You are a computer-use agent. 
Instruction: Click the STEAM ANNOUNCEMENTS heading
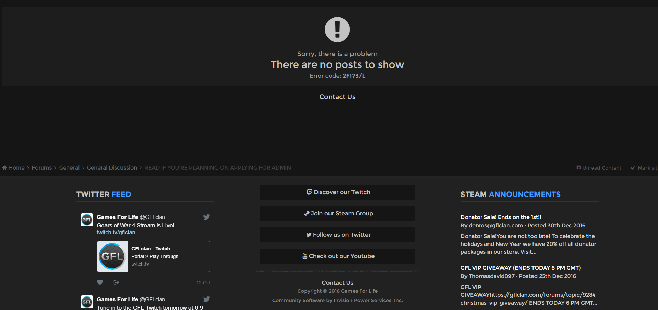[x=510, y=195]
